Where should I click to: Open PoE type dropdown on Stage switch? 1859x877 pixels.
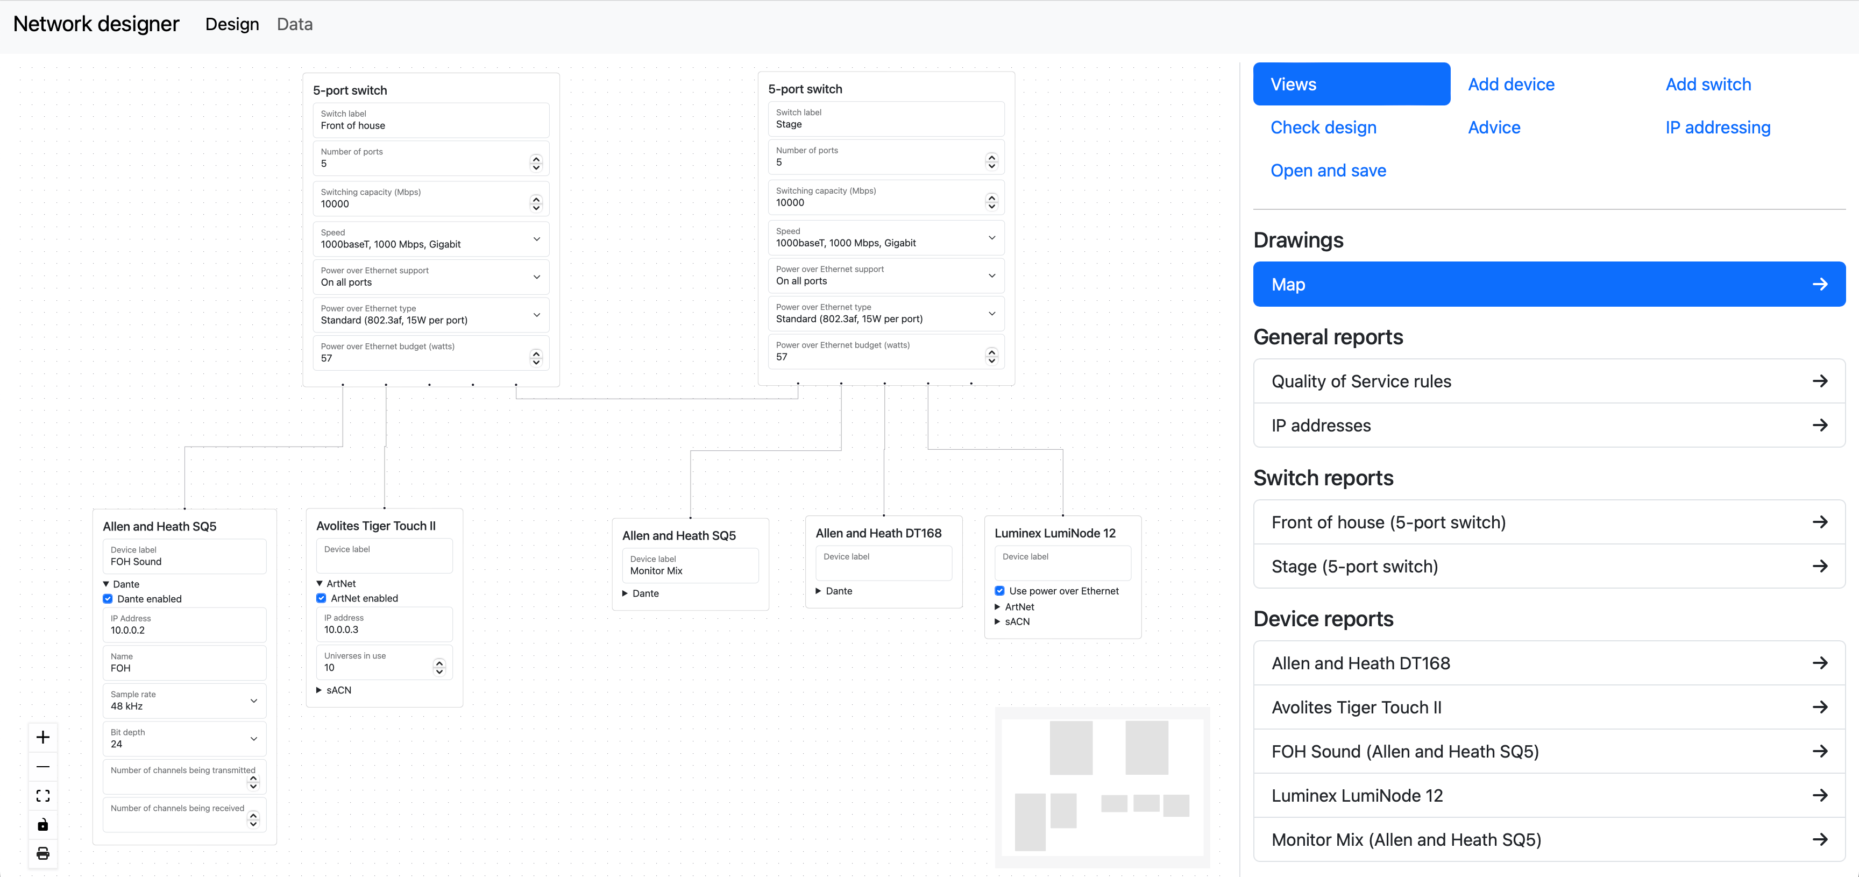click(886, 313)
